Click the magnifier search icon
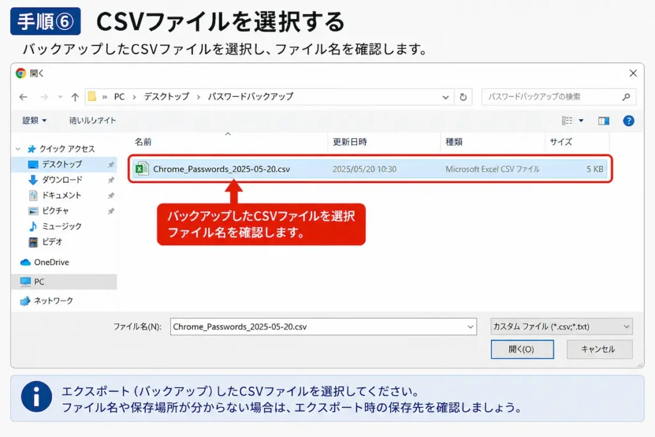The height and width of the screenshot is (437, 655). 626,97
